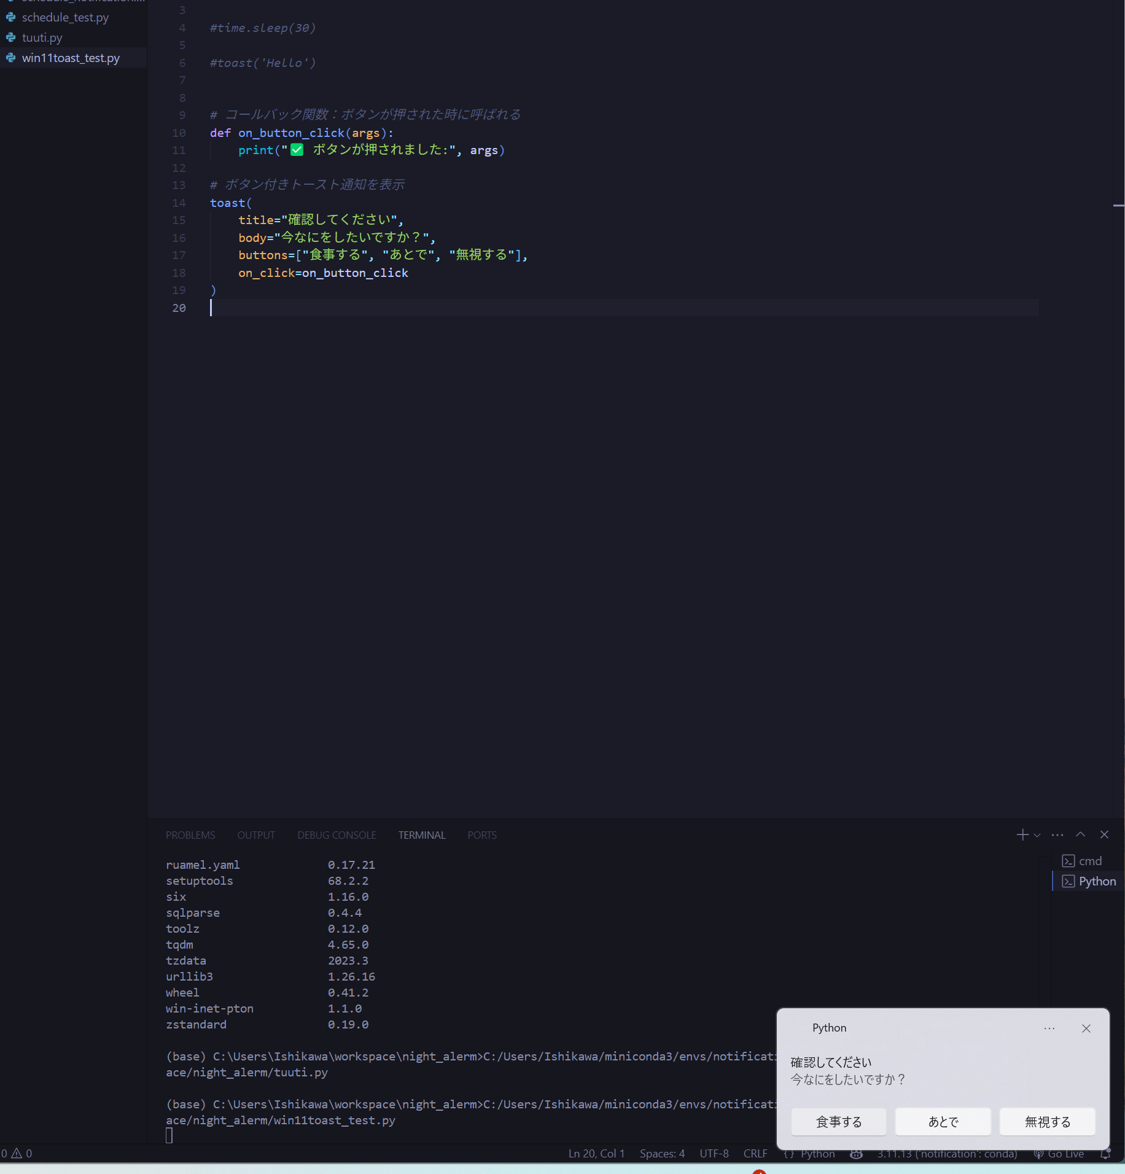Toggle CRLF line ending setting

pos(755,1154)
